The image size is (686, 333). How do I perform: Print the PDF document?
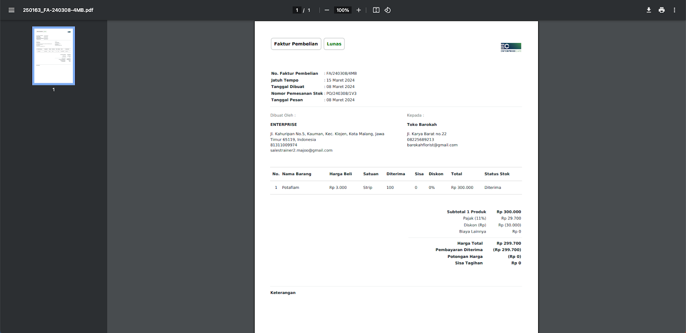coord(662,10)
